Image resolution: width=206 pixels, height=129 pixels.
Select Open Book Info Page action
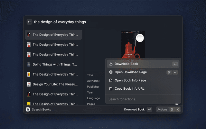click(x=130, y=80)
